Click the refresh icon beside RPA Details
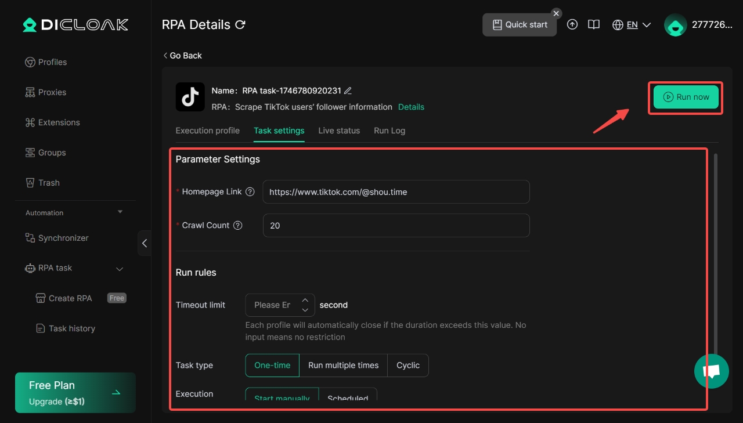Image resolution: width=743 pixels, height=423 pixels. point(240,25)
